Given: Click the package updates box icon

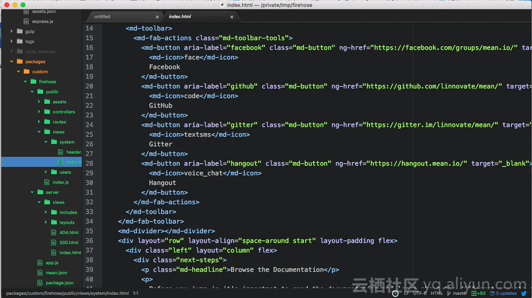Looking at the screenshot, I should (492, 294).
